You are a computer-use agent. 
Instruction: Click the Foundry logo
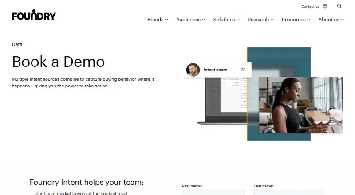[34, 15]
